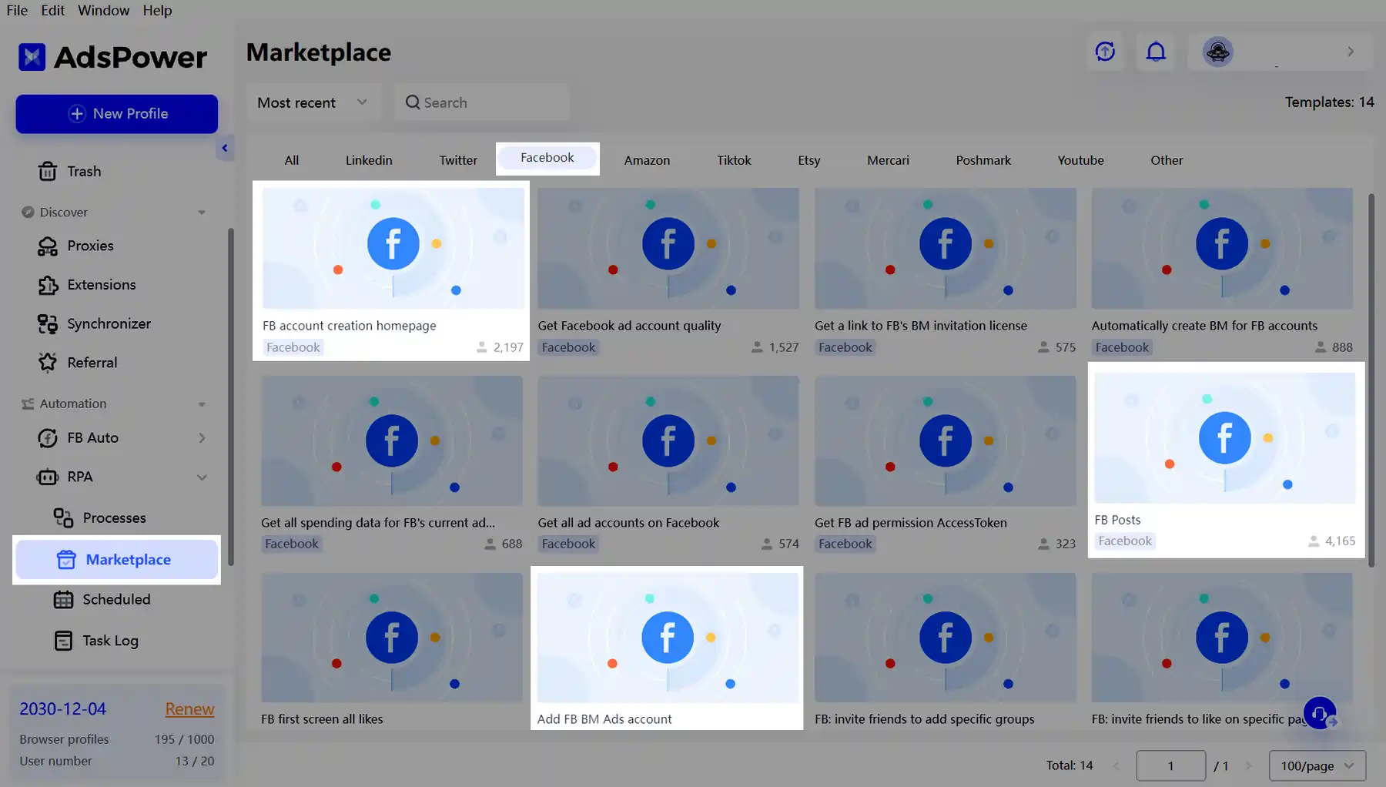Click the Scheduled calendar icon
Screen dimensions: 1386x787
pos(63,600)
